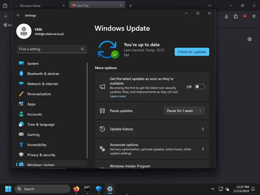Click the Find a setting search box

tap(52, 49)
